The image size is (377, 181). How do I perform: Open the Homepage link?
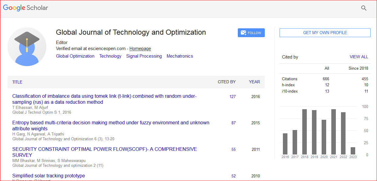tap(140, 49)
